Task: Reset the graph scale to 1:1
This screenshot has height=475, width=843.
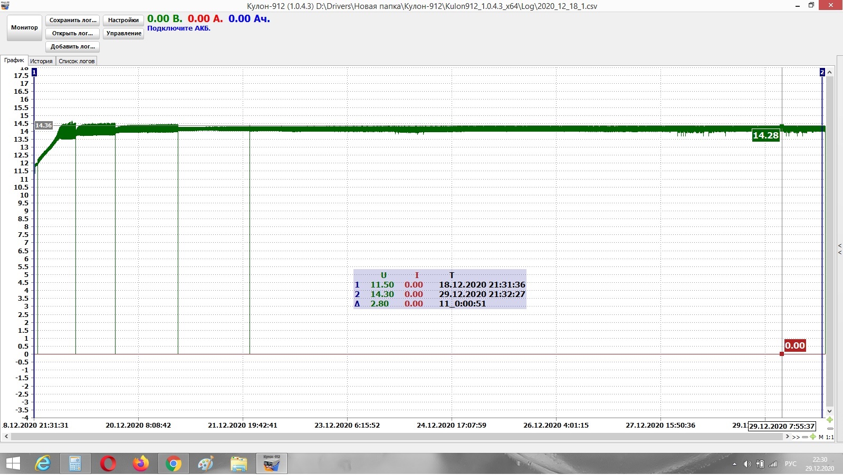Action: [x=830, y=437]
